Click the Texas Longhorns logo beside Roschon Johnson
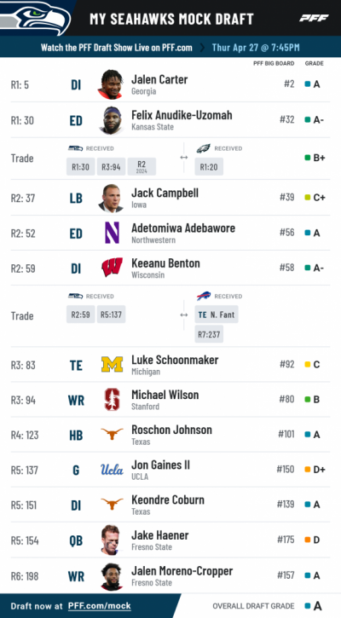341x618 pixels. 112,434
